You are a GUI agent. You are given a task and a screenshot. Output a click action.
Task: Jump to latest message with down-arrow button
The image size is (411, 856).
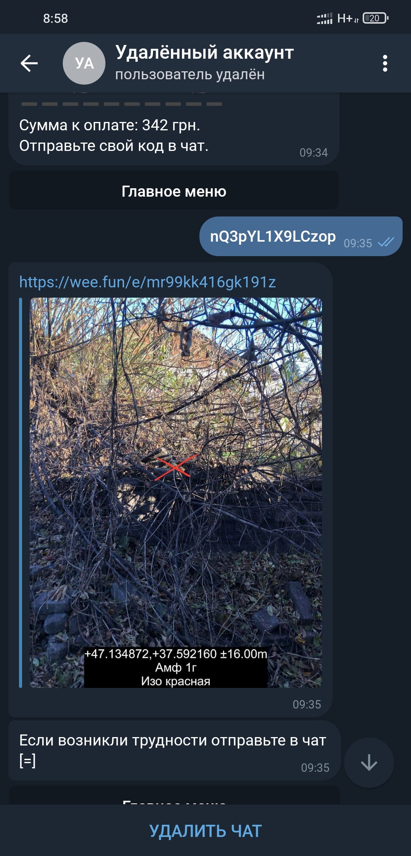[369, 763]
